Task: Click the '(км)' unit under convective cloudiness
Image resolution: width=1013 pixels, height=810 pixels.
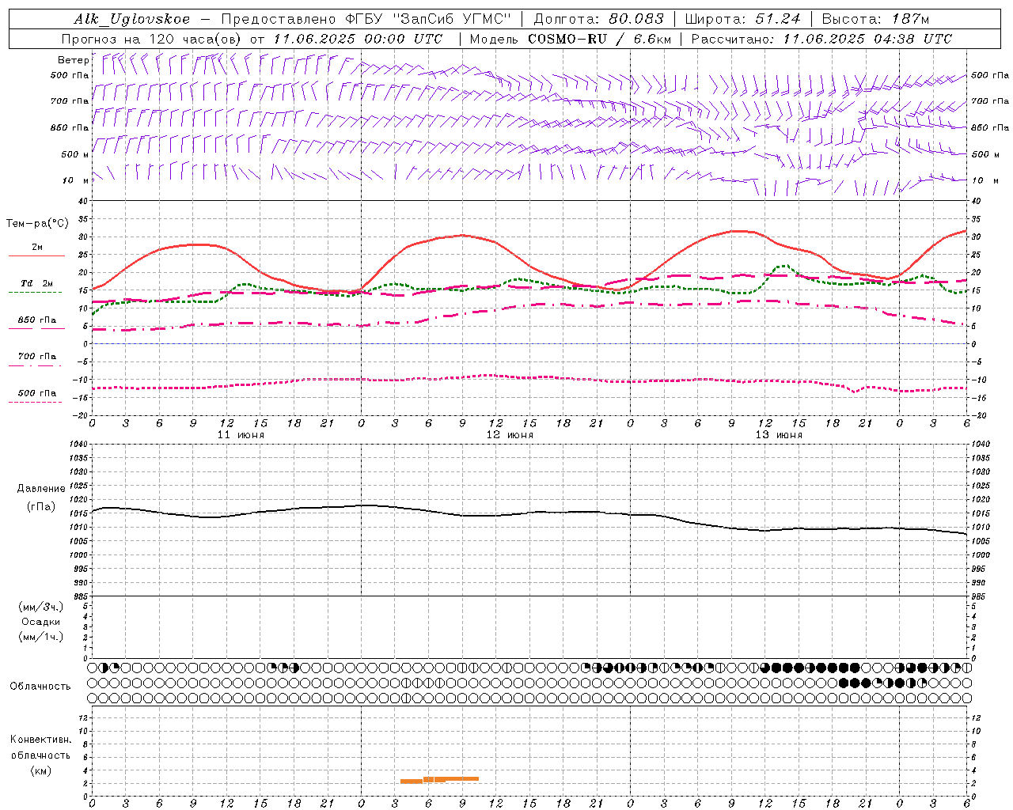Action: click(41, 770)
